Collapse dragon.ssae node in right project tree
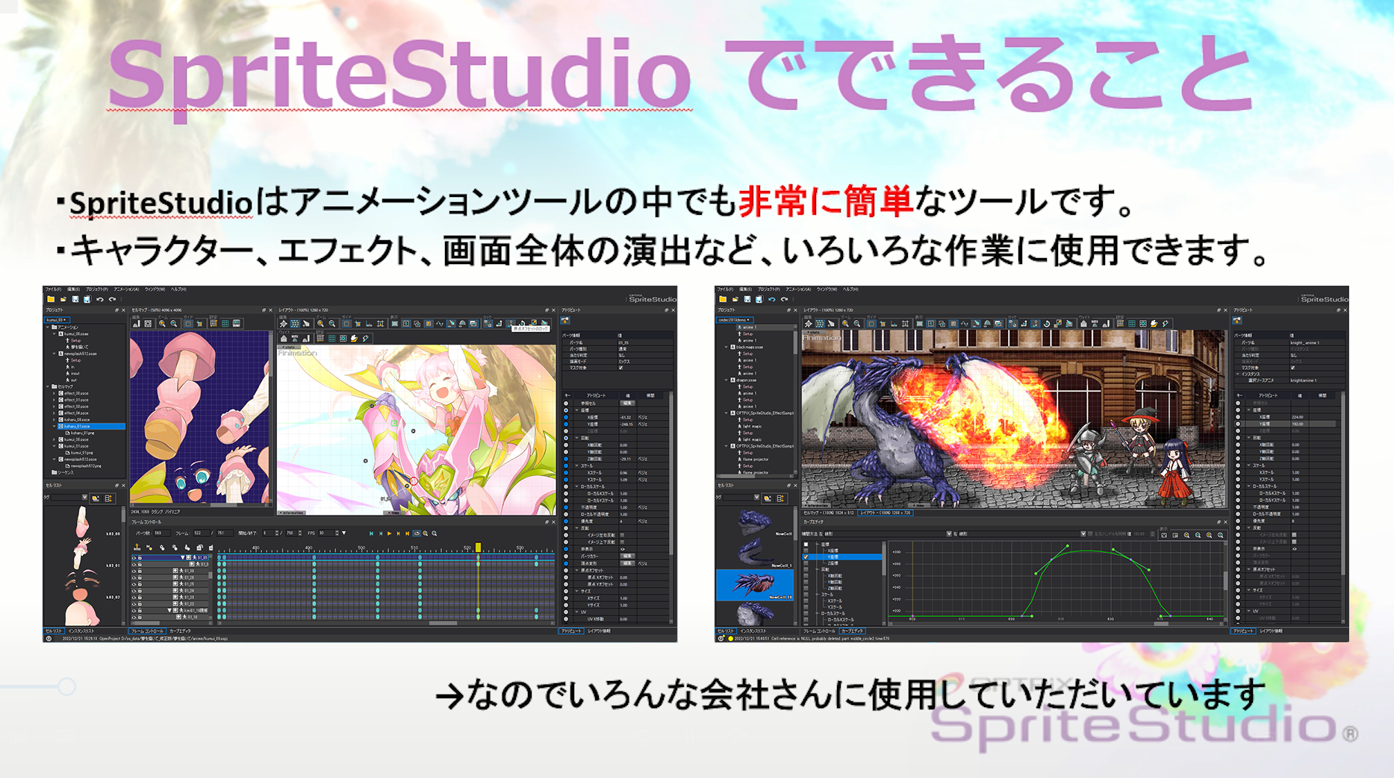The image size is (1394, 778). point(726,380)
